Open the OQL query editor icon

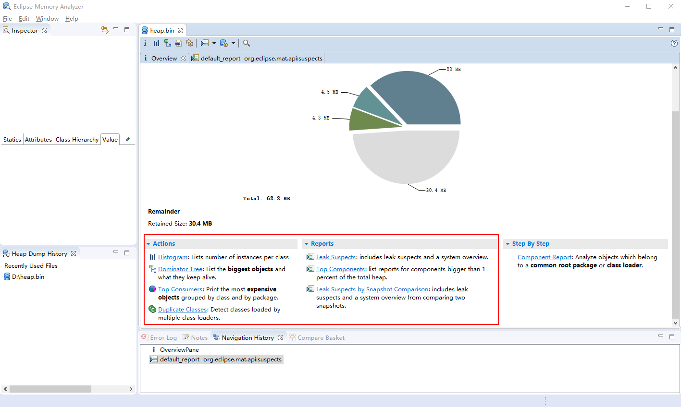(178, 43)
